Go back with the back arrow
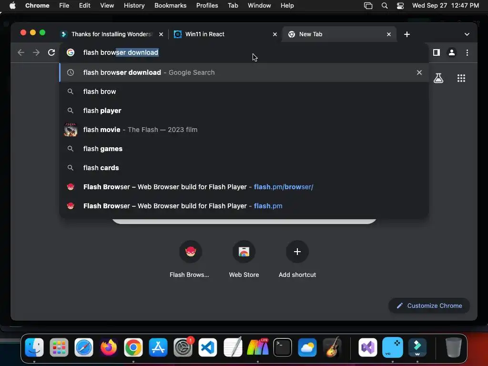This screenshot has height=366, width=488. (x=21, y=52)
